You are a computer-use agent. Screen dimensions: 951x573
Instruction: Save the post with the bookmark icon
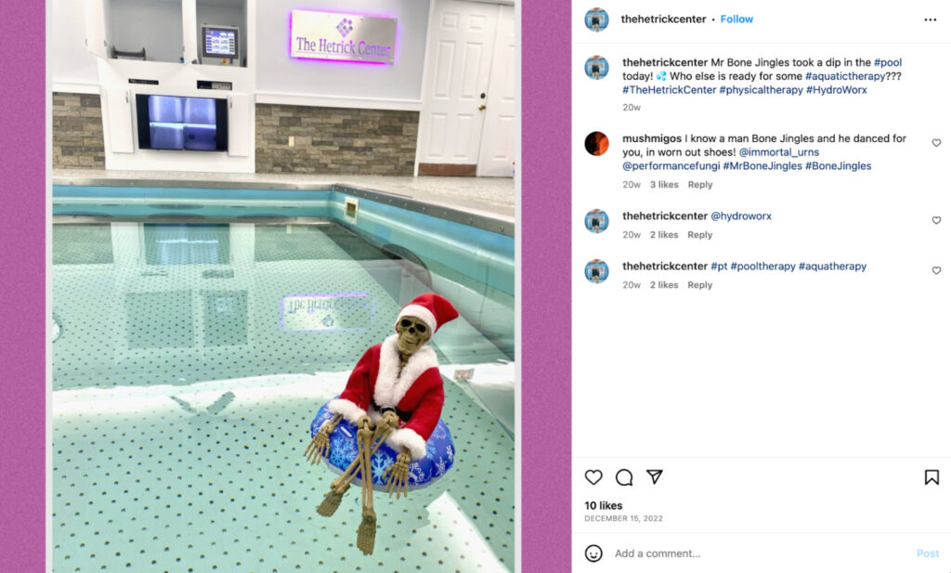pos(931,477)
